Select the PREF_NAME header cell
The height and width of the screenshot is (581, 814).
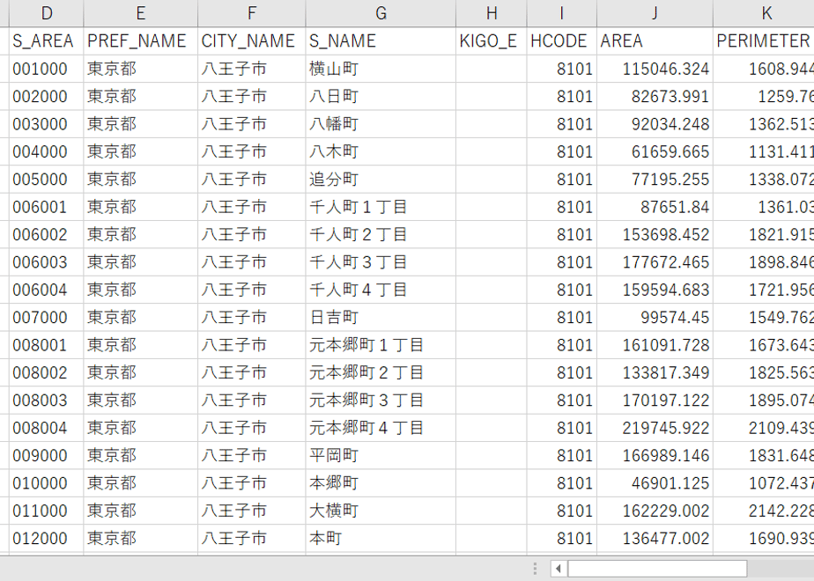click(140, 41)
